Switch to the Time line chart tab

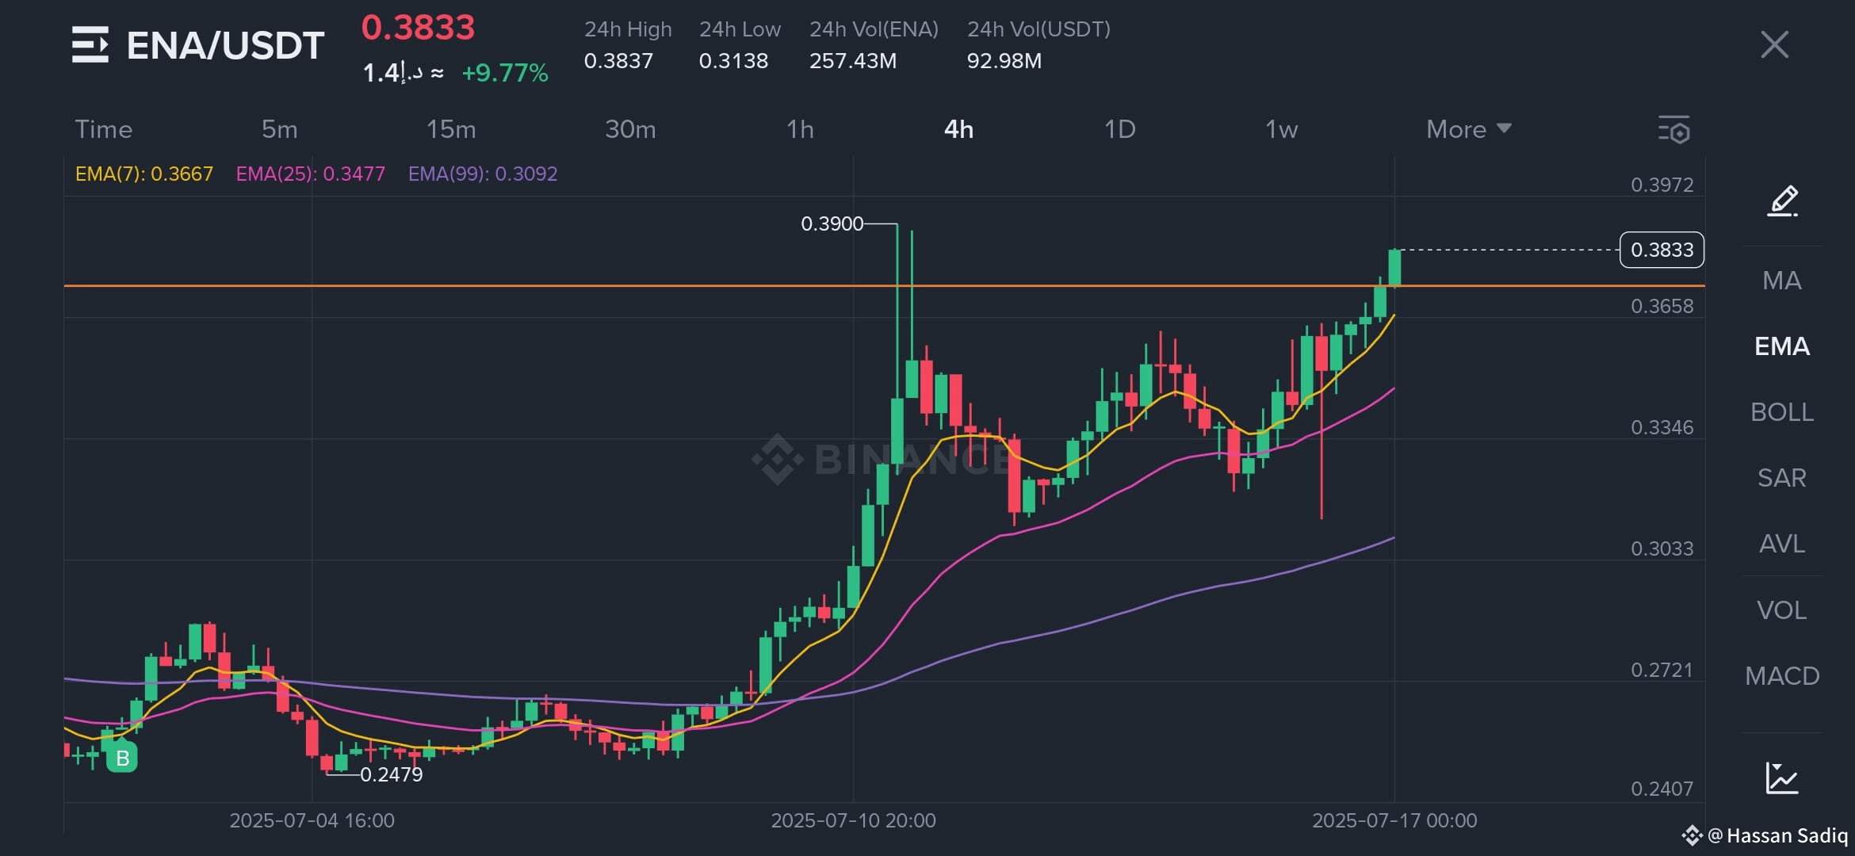(x=104, y=129)
